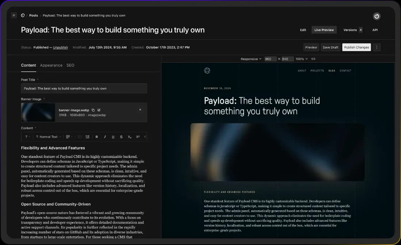Toggle strikethrough formatting
The width and height of the screenshot is (401, 245).
(x=121, y=137)
